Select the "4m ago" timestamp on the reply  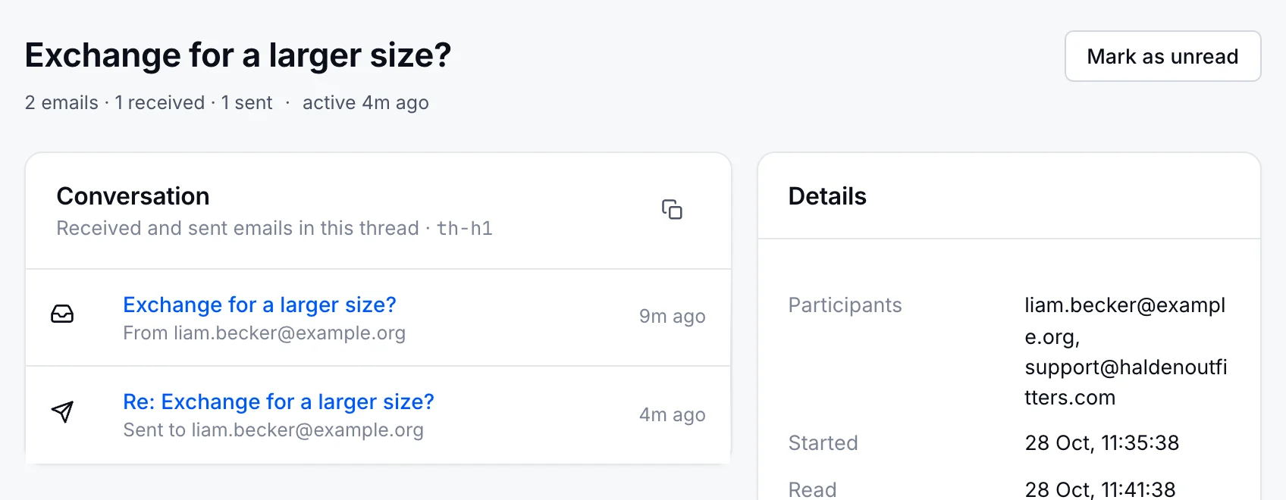click(x=672, y=414)
